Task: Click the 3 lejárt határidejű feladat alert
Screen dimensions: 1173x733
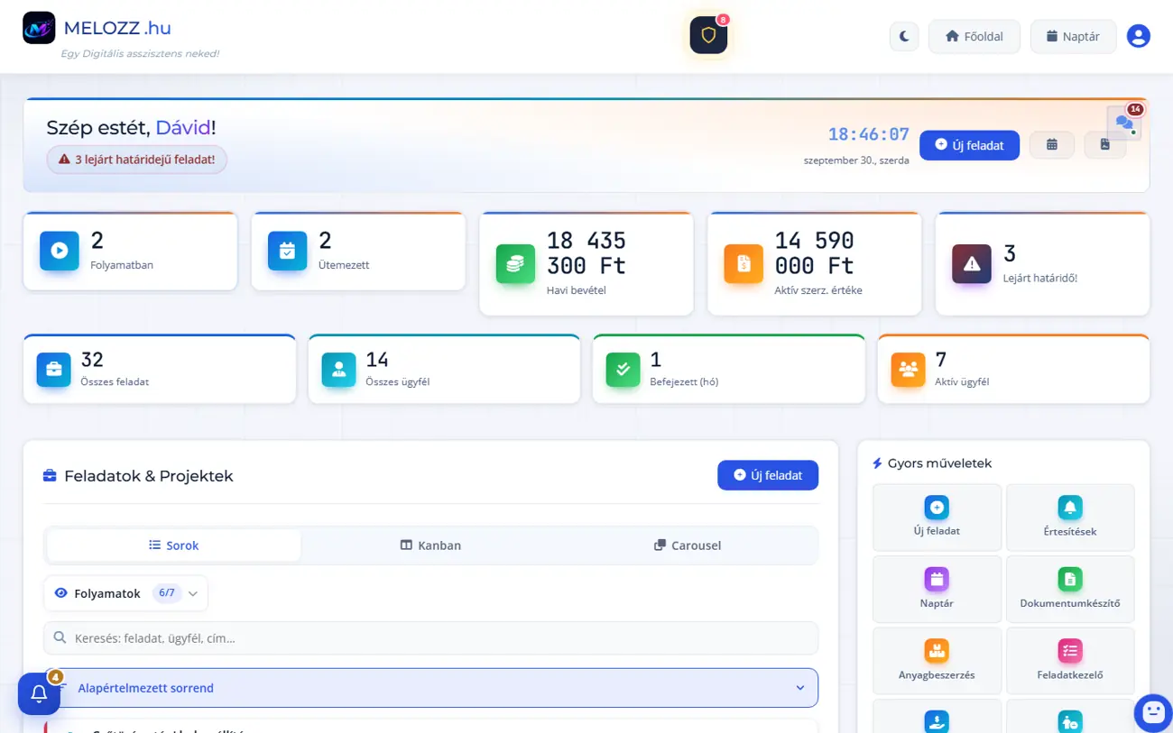Action: [x=136, y=160]
